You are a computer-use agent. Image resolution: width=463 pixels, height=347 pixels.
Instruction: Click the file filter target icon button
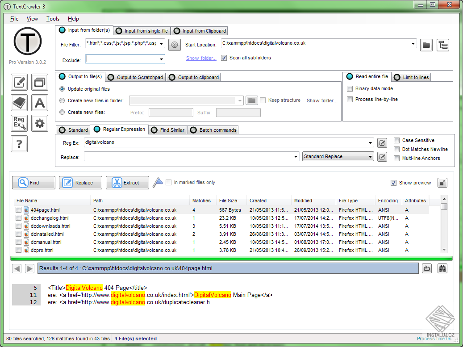point(175,45)
